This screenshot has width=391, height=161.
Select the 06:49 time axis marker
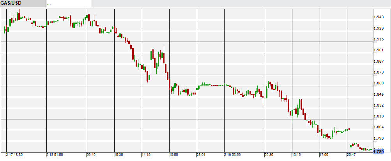(91, 154)
